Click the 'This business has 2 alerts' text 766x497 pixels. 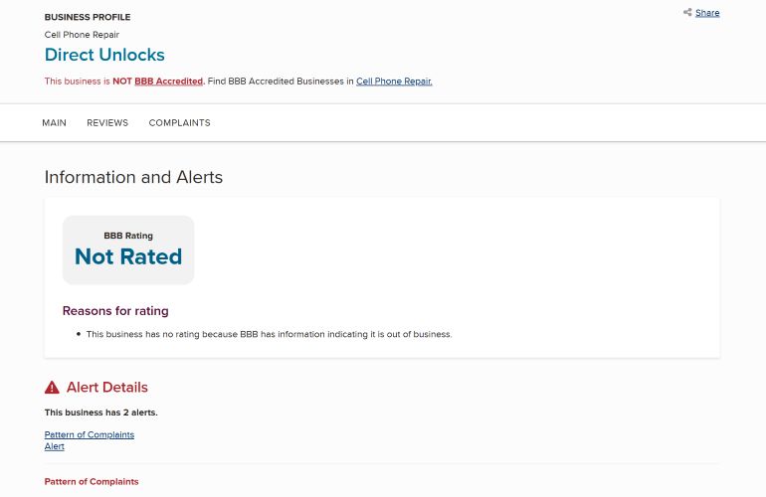click(x=100, y=413)
